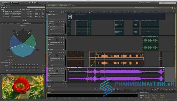
Task: Click the MUSIC_1 track surround panner knob
Action: 57,71
